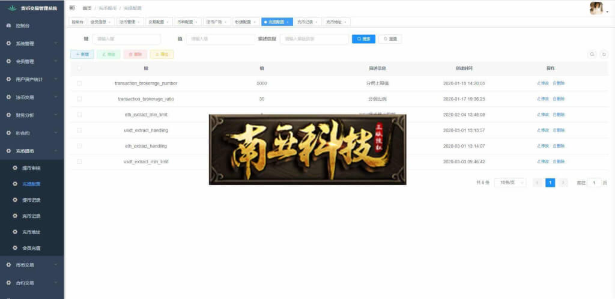Open 提币审核 in the sidebar submenu
The image size is (615, 299).
[31, 168]
